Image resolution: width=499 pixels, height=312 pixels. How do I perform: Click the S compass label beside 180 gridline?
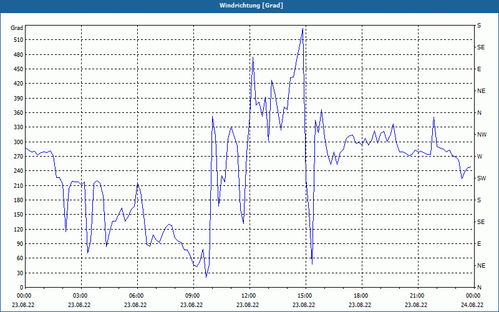pos(479,200)
